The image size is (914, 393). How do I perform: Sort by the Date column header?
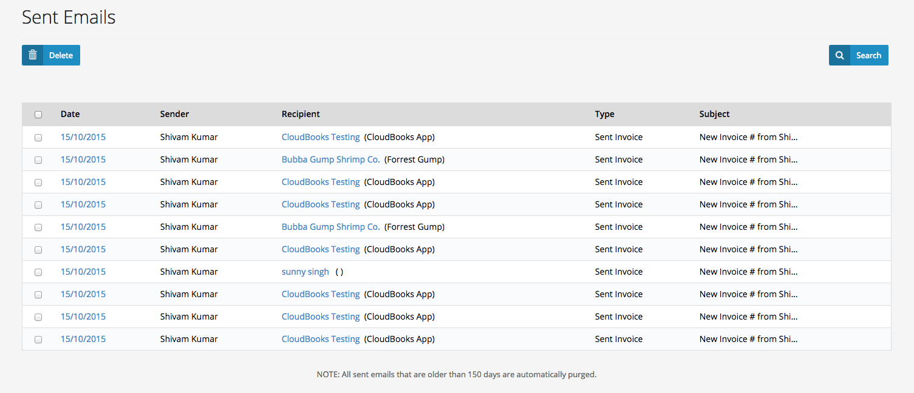click(x=70, y=114)
